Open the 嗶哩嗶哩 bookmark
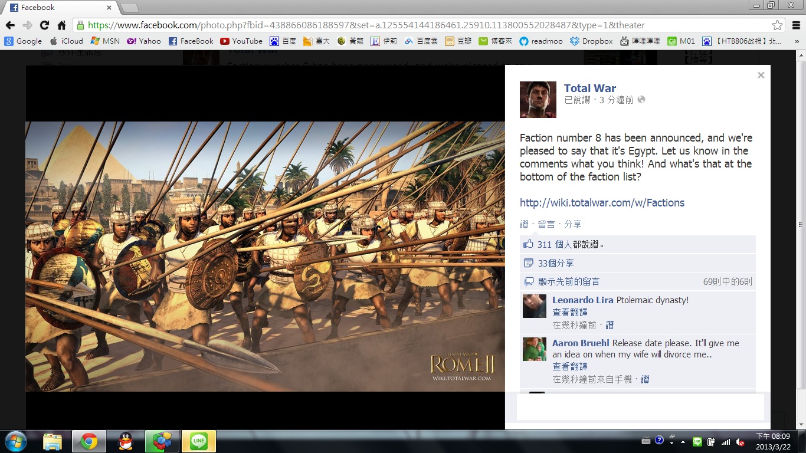The image size is (806, 453). pos(640,41)
